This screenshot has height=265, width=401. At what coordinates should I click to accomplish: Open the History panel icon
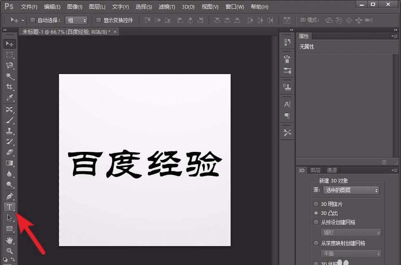[x=287, y=42]
